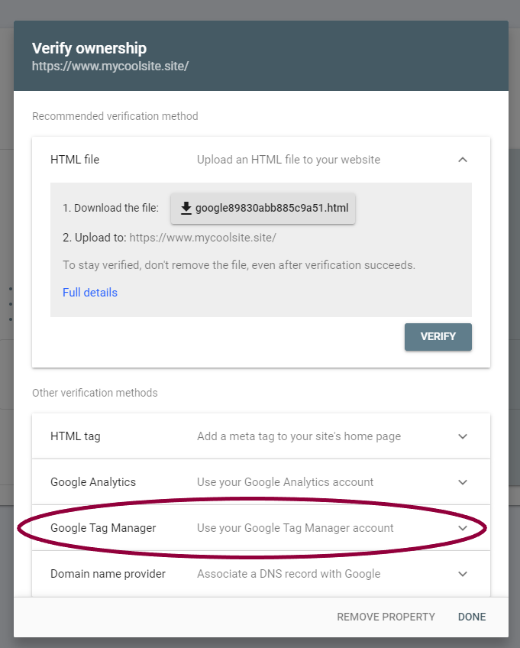Open the Full details link
The image size is (520, 648).
point(90,293)
